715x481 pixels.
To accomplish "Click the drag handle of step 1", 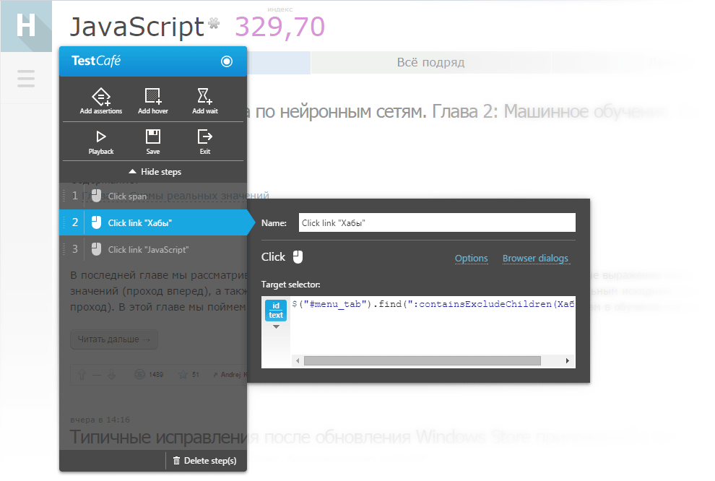I will pos(64,196).
